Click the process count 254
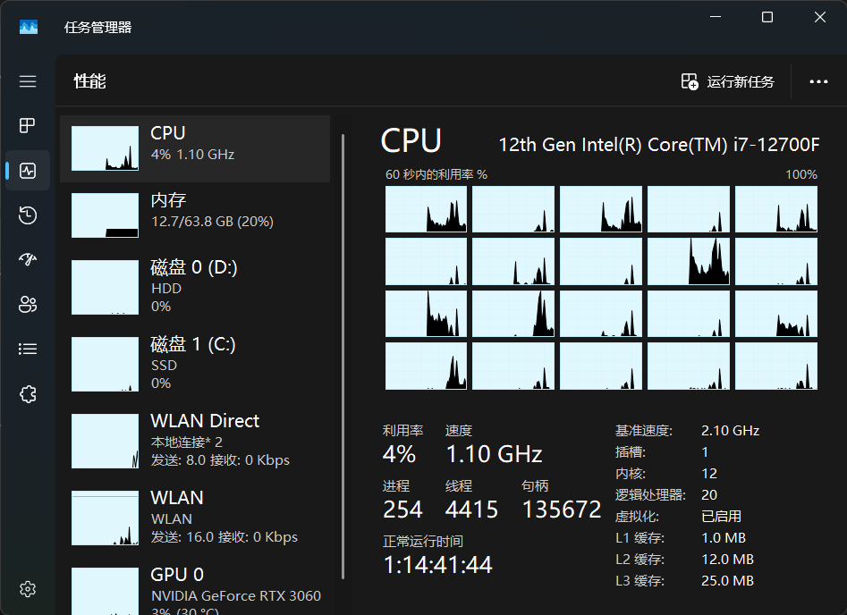Viewport: 847px width, 615px height. point(402,510)
